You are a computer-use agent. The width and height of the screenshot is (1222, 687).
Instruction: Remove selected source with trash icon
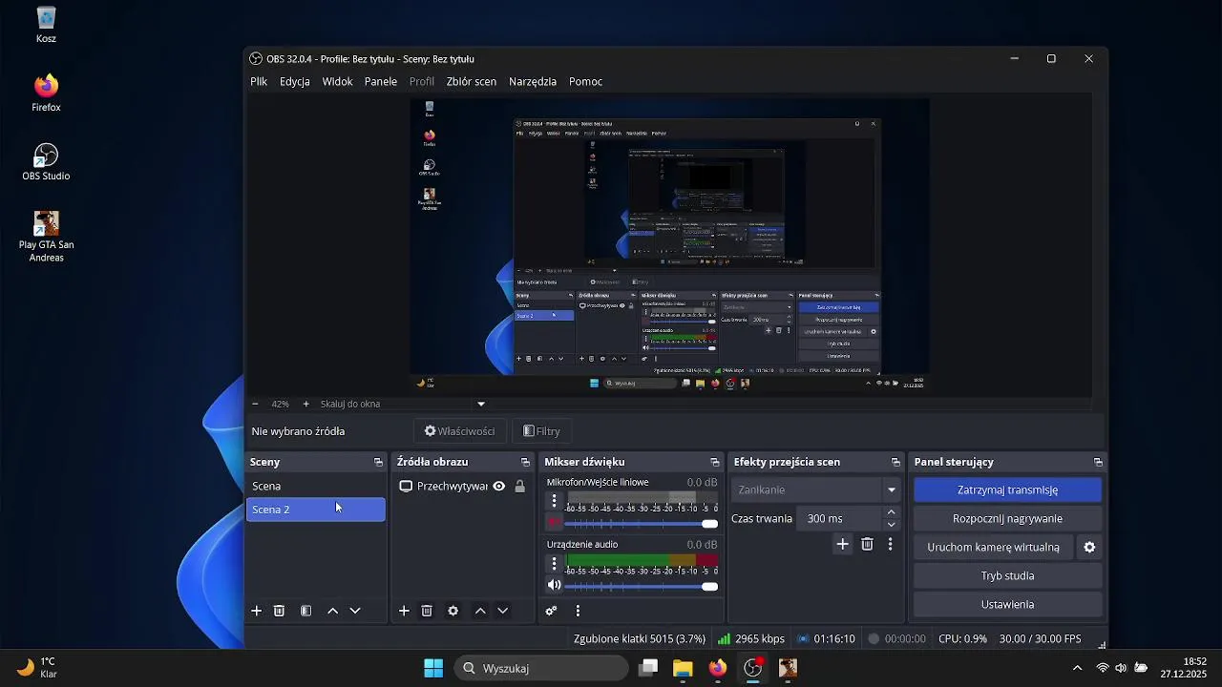click(427, 611)
